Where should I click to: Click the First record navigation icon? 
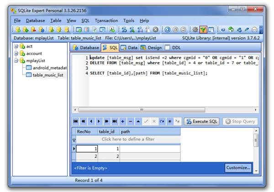click(x=76, y=121)
